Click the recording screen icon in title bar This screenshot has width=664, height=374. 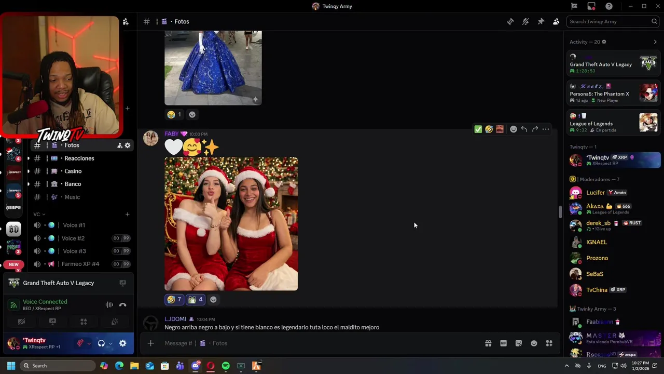(591, 6)
